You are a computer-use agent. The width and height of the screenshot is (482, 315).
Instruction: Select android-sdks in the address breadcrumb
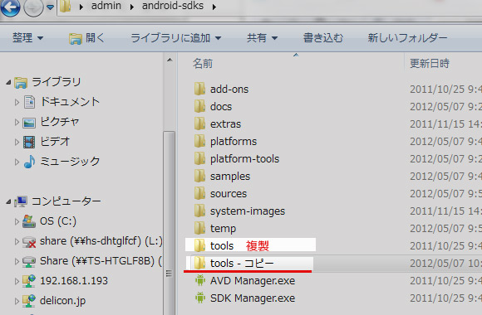coord(173,6)
